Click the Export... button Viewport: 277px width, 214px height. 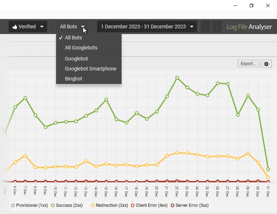(248, 63)
